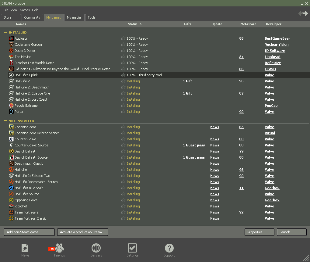
Task: Click the Deathmatch Classic icon
Action: 11,163
